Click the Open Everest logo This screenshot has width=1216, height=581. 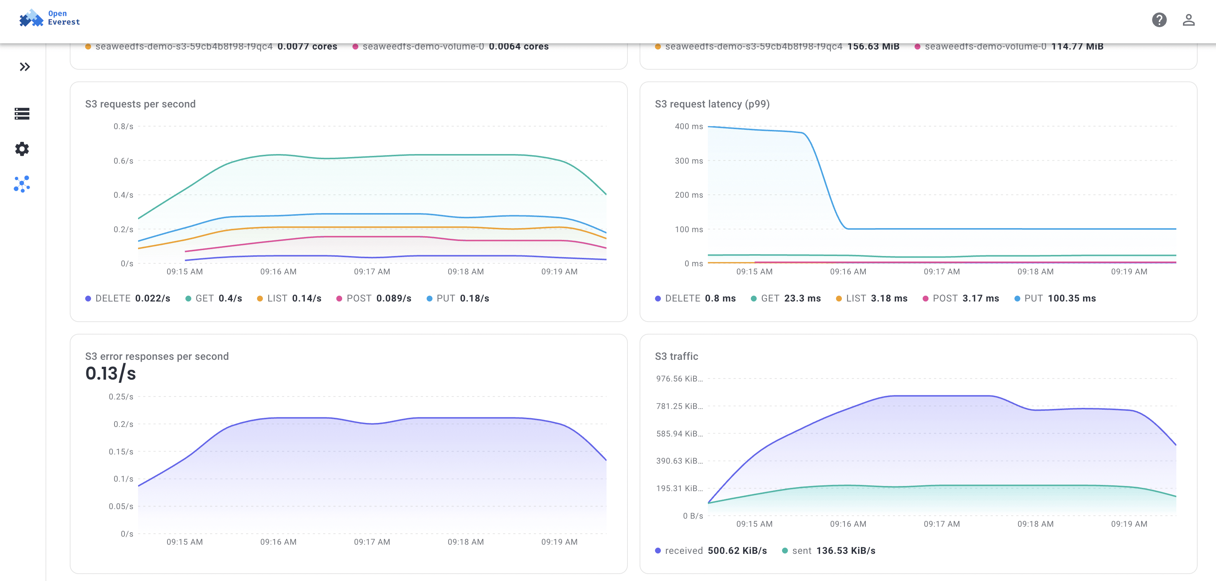click(50, 18)
